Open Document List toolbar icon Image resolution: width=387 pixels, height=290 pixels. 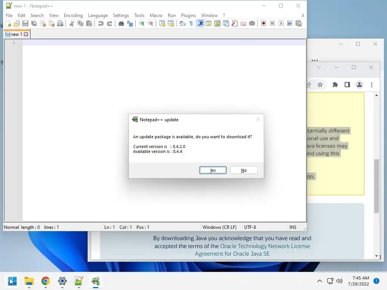(x=226, y=23)
